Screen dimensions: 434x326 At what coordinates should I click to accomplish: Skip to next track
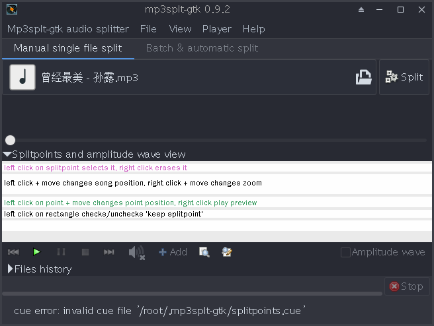tap(108, 251)
